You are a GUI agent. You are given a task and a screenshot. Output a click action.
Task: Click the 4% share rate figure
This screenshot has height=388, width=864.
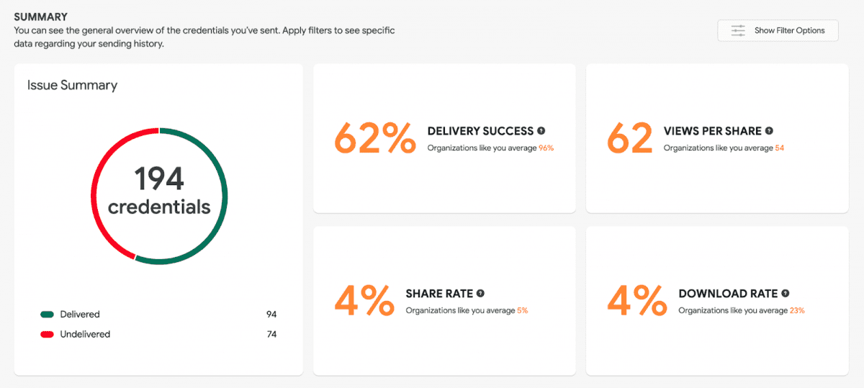click(364, 300)
